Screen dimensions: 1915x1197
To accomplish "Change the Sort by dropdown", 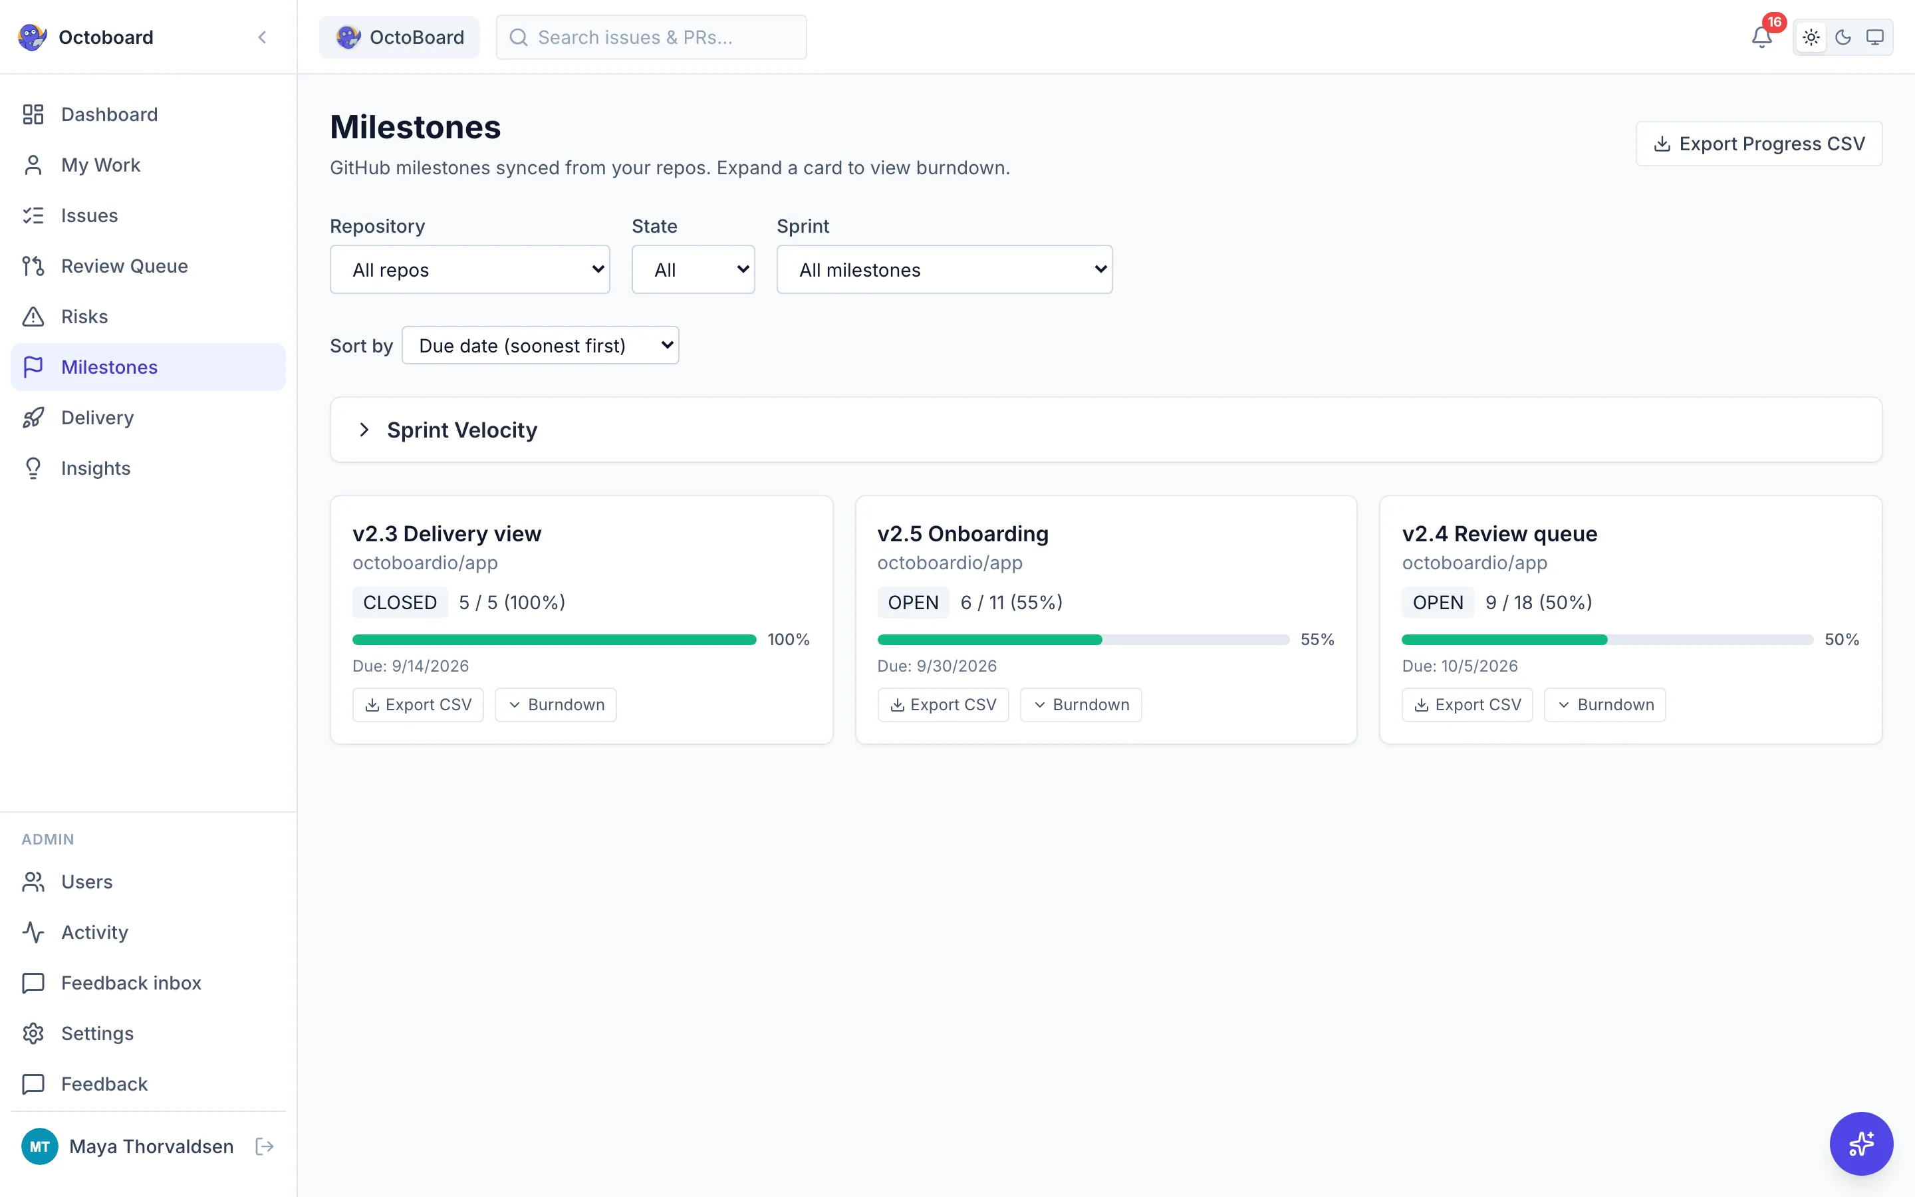I will pyautogui.click(x=541, y=345).
